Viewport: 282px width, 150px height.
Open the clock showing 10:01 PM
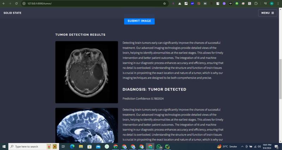point(267,146)
